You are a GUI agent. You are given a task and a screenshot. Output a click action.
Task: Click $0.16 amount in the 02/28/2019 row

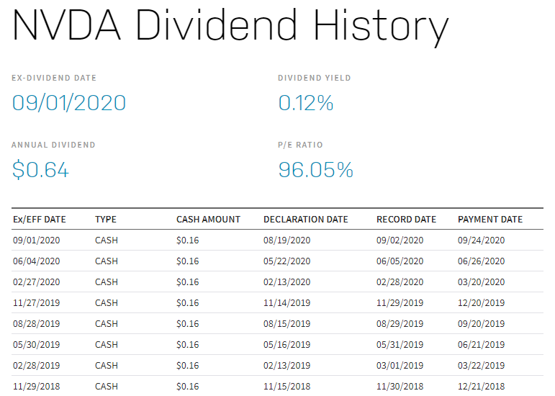(x=188, y=366)
